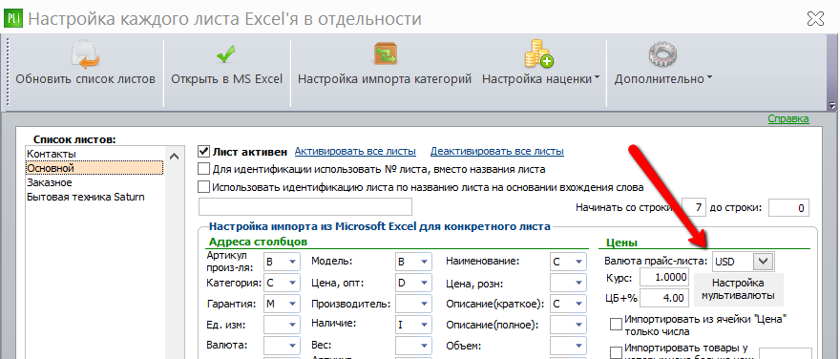Click the gear icon Дополнительно
Image resolution: width=840 pixels, height=359 pixels.
coord(663,54)
